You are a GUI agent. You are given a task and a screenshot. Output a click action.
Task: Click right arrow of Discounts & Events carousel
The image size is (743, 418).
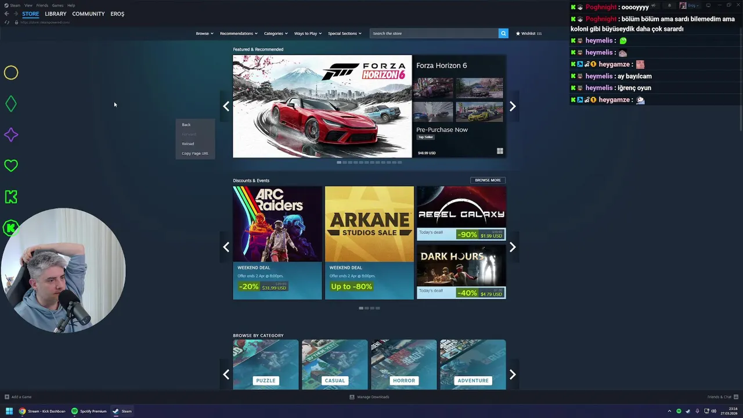[513, 247]
